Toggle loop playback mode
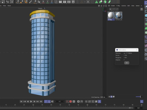The width and height of the screenshot is (147, 110). pos(46,101)
